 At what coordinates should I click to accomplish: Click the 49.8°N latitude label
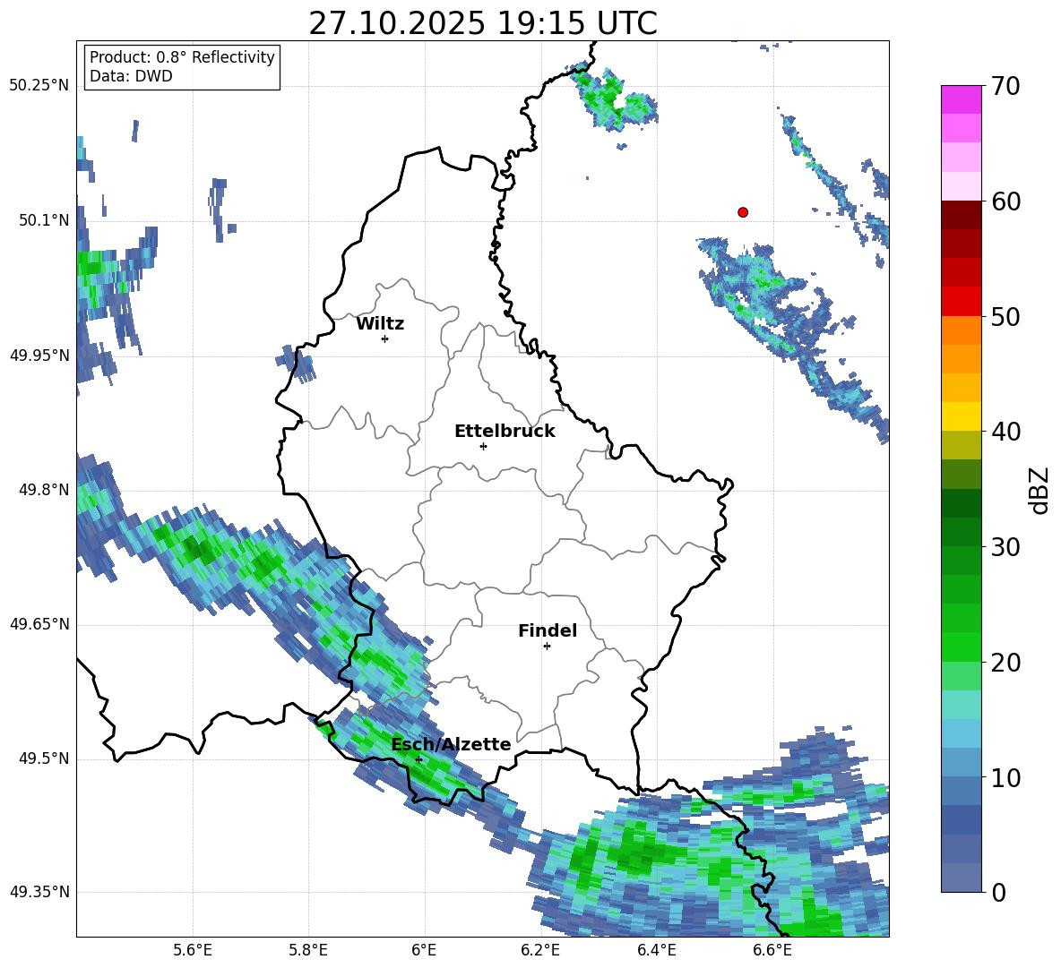pyautogui.click(x=44, y=490)
